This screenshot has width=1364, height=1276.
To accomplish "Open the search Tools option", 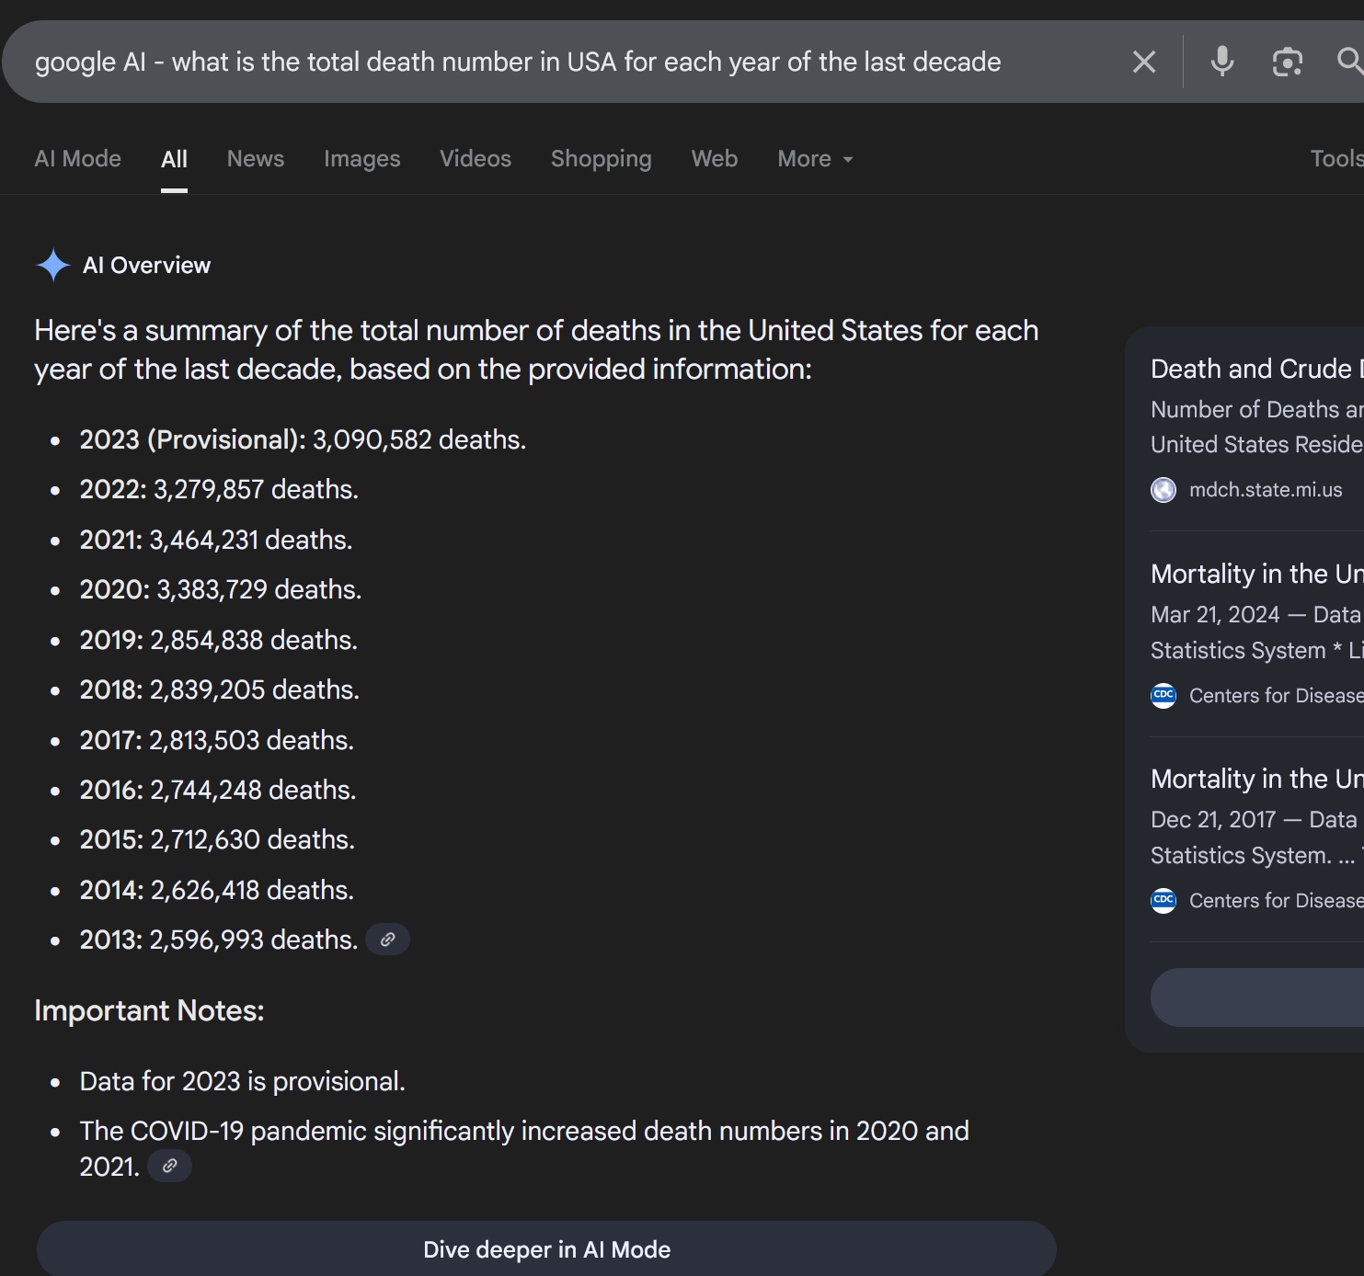I will [x=1336, y=158].
